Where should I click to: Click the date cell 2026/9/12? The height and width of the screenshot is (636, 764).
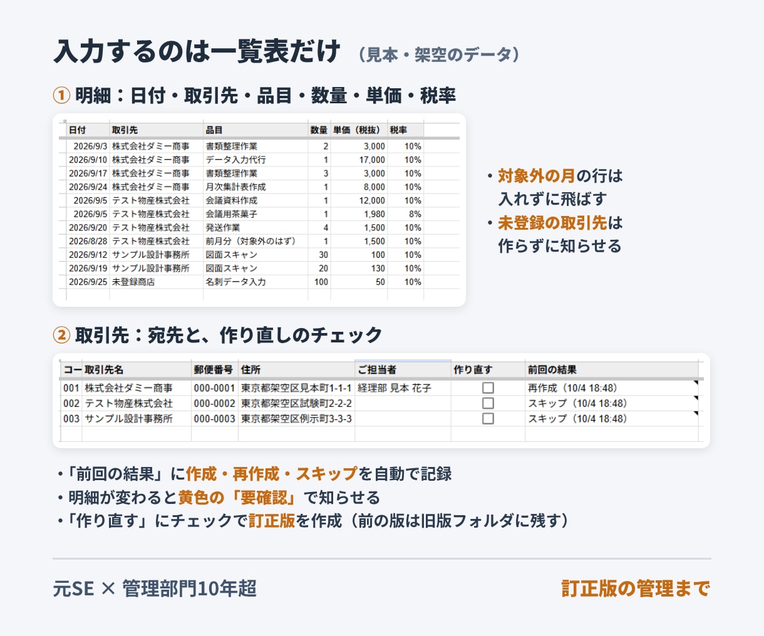click(88, 255)
